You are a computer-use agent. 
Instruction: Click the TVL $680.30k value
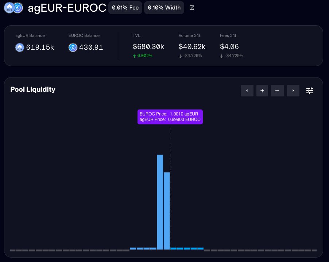(x=148, y=47)
